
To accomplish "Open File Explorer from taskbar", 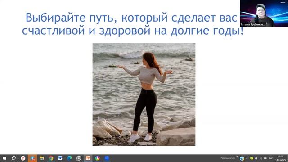I will (42, 158).
